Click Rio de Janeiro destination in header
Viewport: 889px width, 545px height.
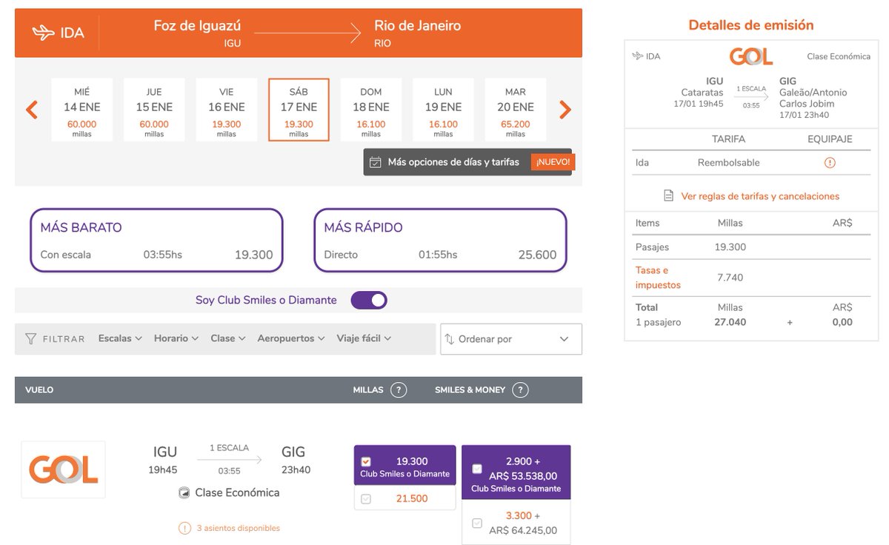pos(417,26)
